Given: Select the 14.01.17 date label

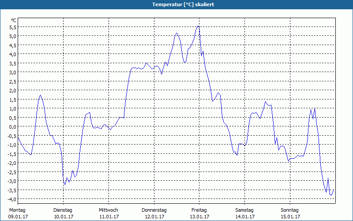Looking at the screenshot, I should pos(245,217).
